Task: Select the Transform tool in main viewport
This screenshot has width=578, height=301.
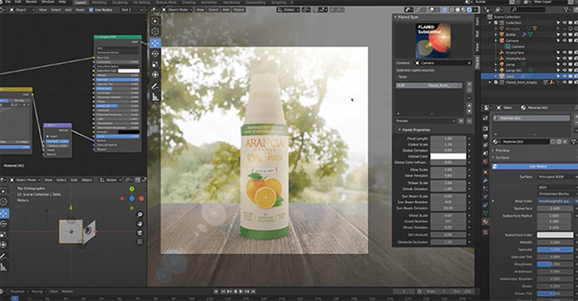Action: coord(155,75)
